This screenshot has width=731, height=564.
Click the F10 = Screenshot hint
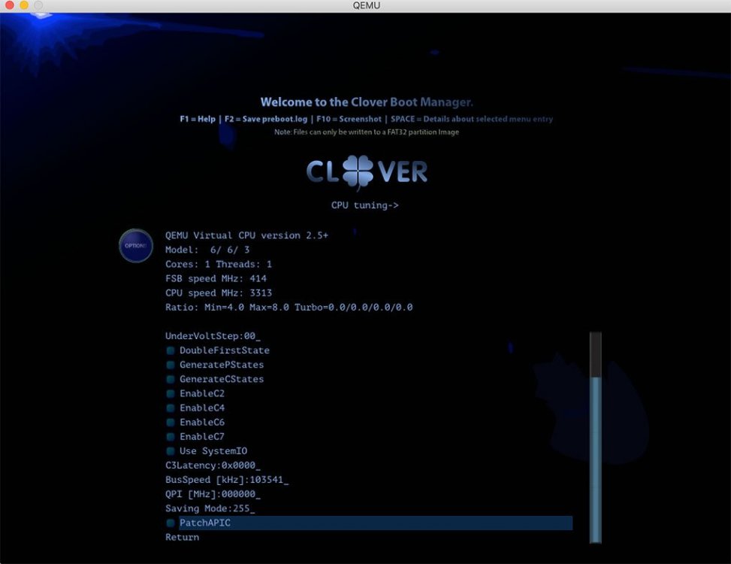tap(349, 119)
